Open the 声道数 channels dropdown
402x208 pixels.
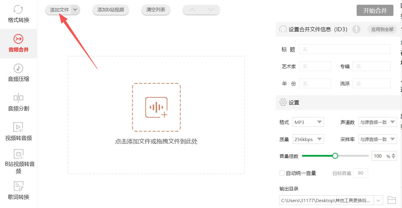(x=378, y=122)
